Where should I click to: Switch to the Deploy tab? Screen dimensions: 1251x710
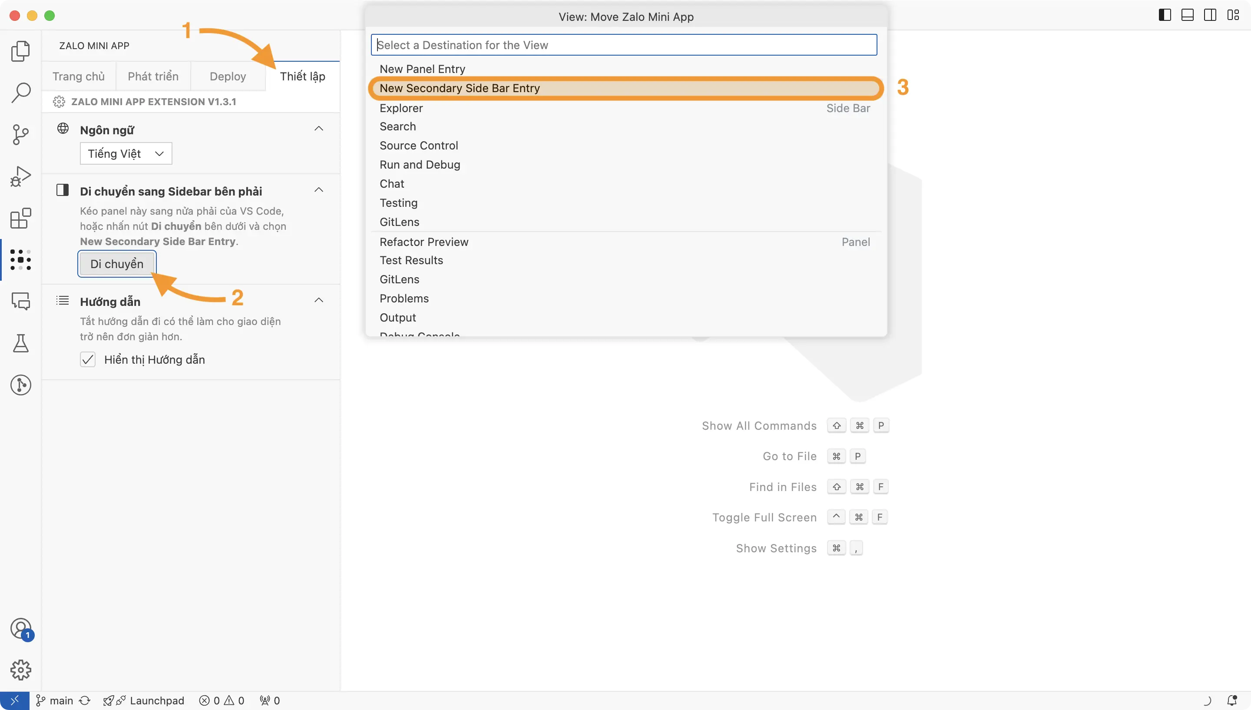pyautogui.click(x=228, y=76)
